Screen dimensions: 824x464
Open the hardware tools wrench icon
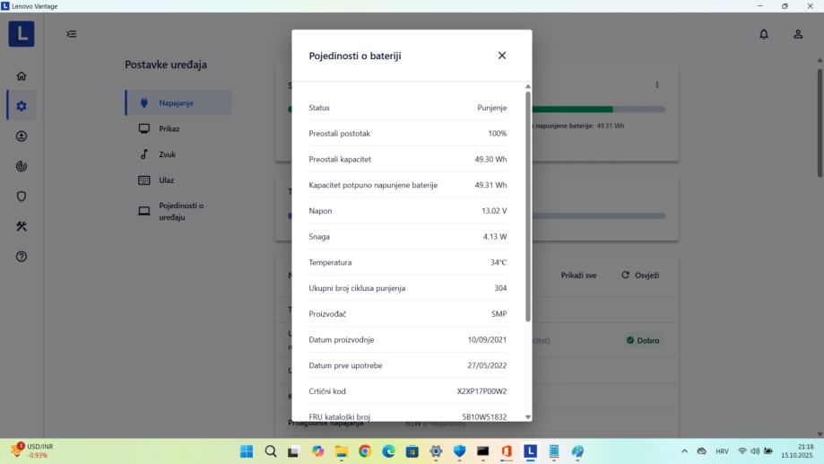pyautogui.click(x=22, y=226)
